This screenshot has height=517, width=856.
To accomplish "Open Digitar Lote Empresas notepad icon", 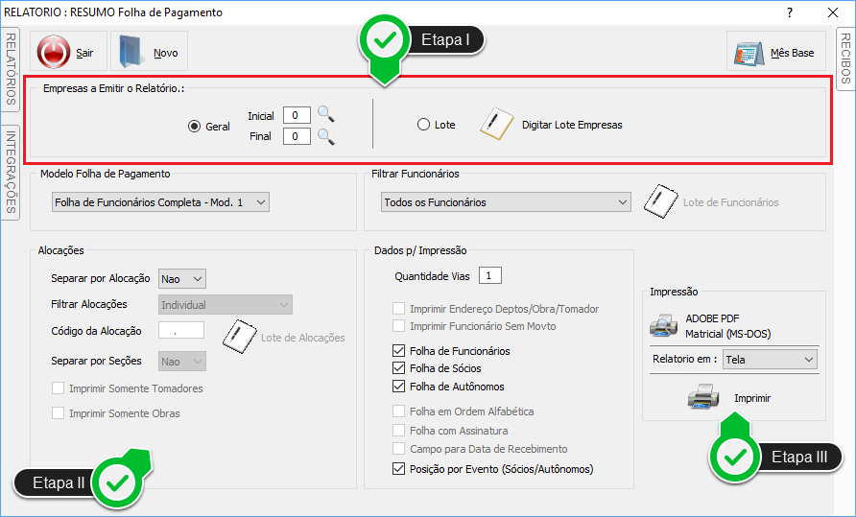I will coord(496,125).
